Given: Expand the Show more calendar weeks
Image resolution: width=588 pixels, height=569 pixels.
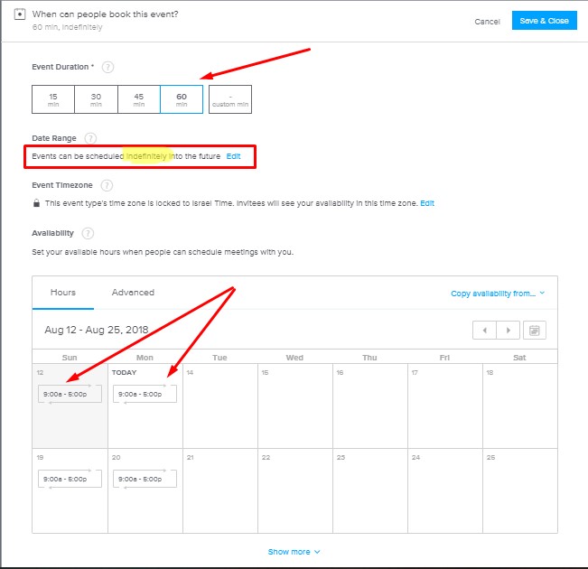Looking at the screenshot, I should pyautogui.click(x=294, y=552).
